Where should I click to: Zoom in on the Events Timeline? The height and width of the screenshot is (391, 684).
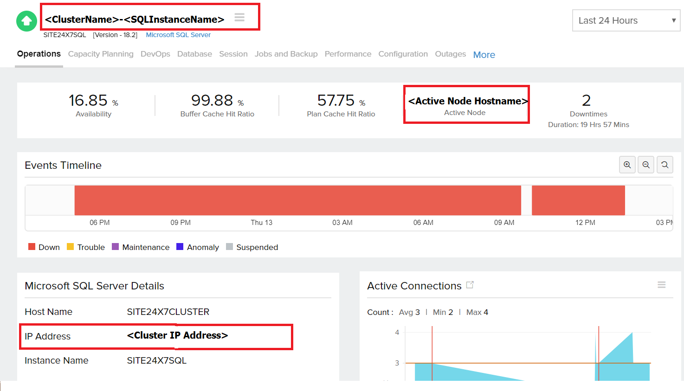(x=627, y=165)
